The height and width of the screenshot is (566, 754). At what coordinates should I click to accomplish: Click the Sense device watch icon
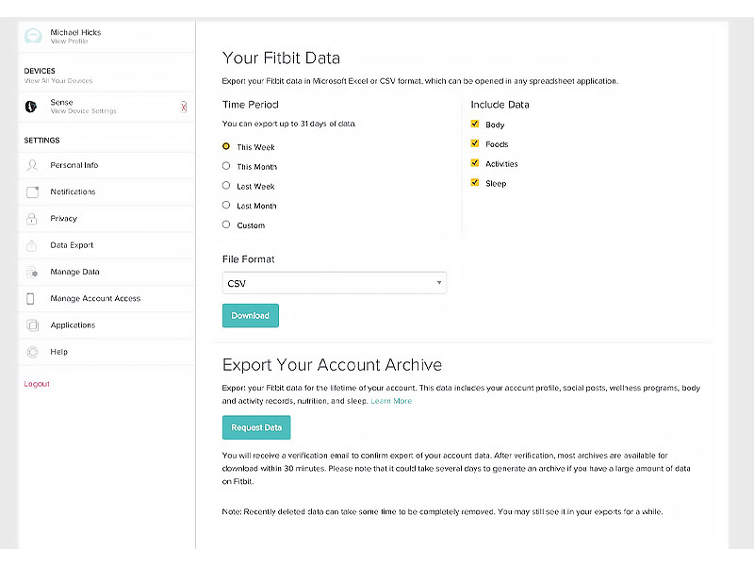click(31, 107)
